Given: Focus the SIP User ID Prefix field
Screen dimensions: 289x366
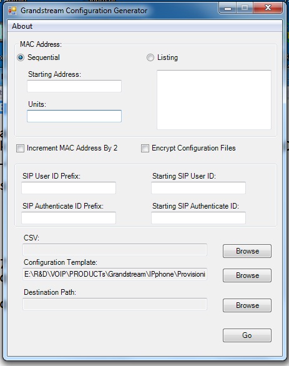Looking at the screenshot, I should pyautogui.click(x=69, y=188).
